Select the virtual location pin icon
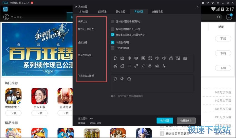Viewport: 236px width, 138px height. click(x=129, y=58)
